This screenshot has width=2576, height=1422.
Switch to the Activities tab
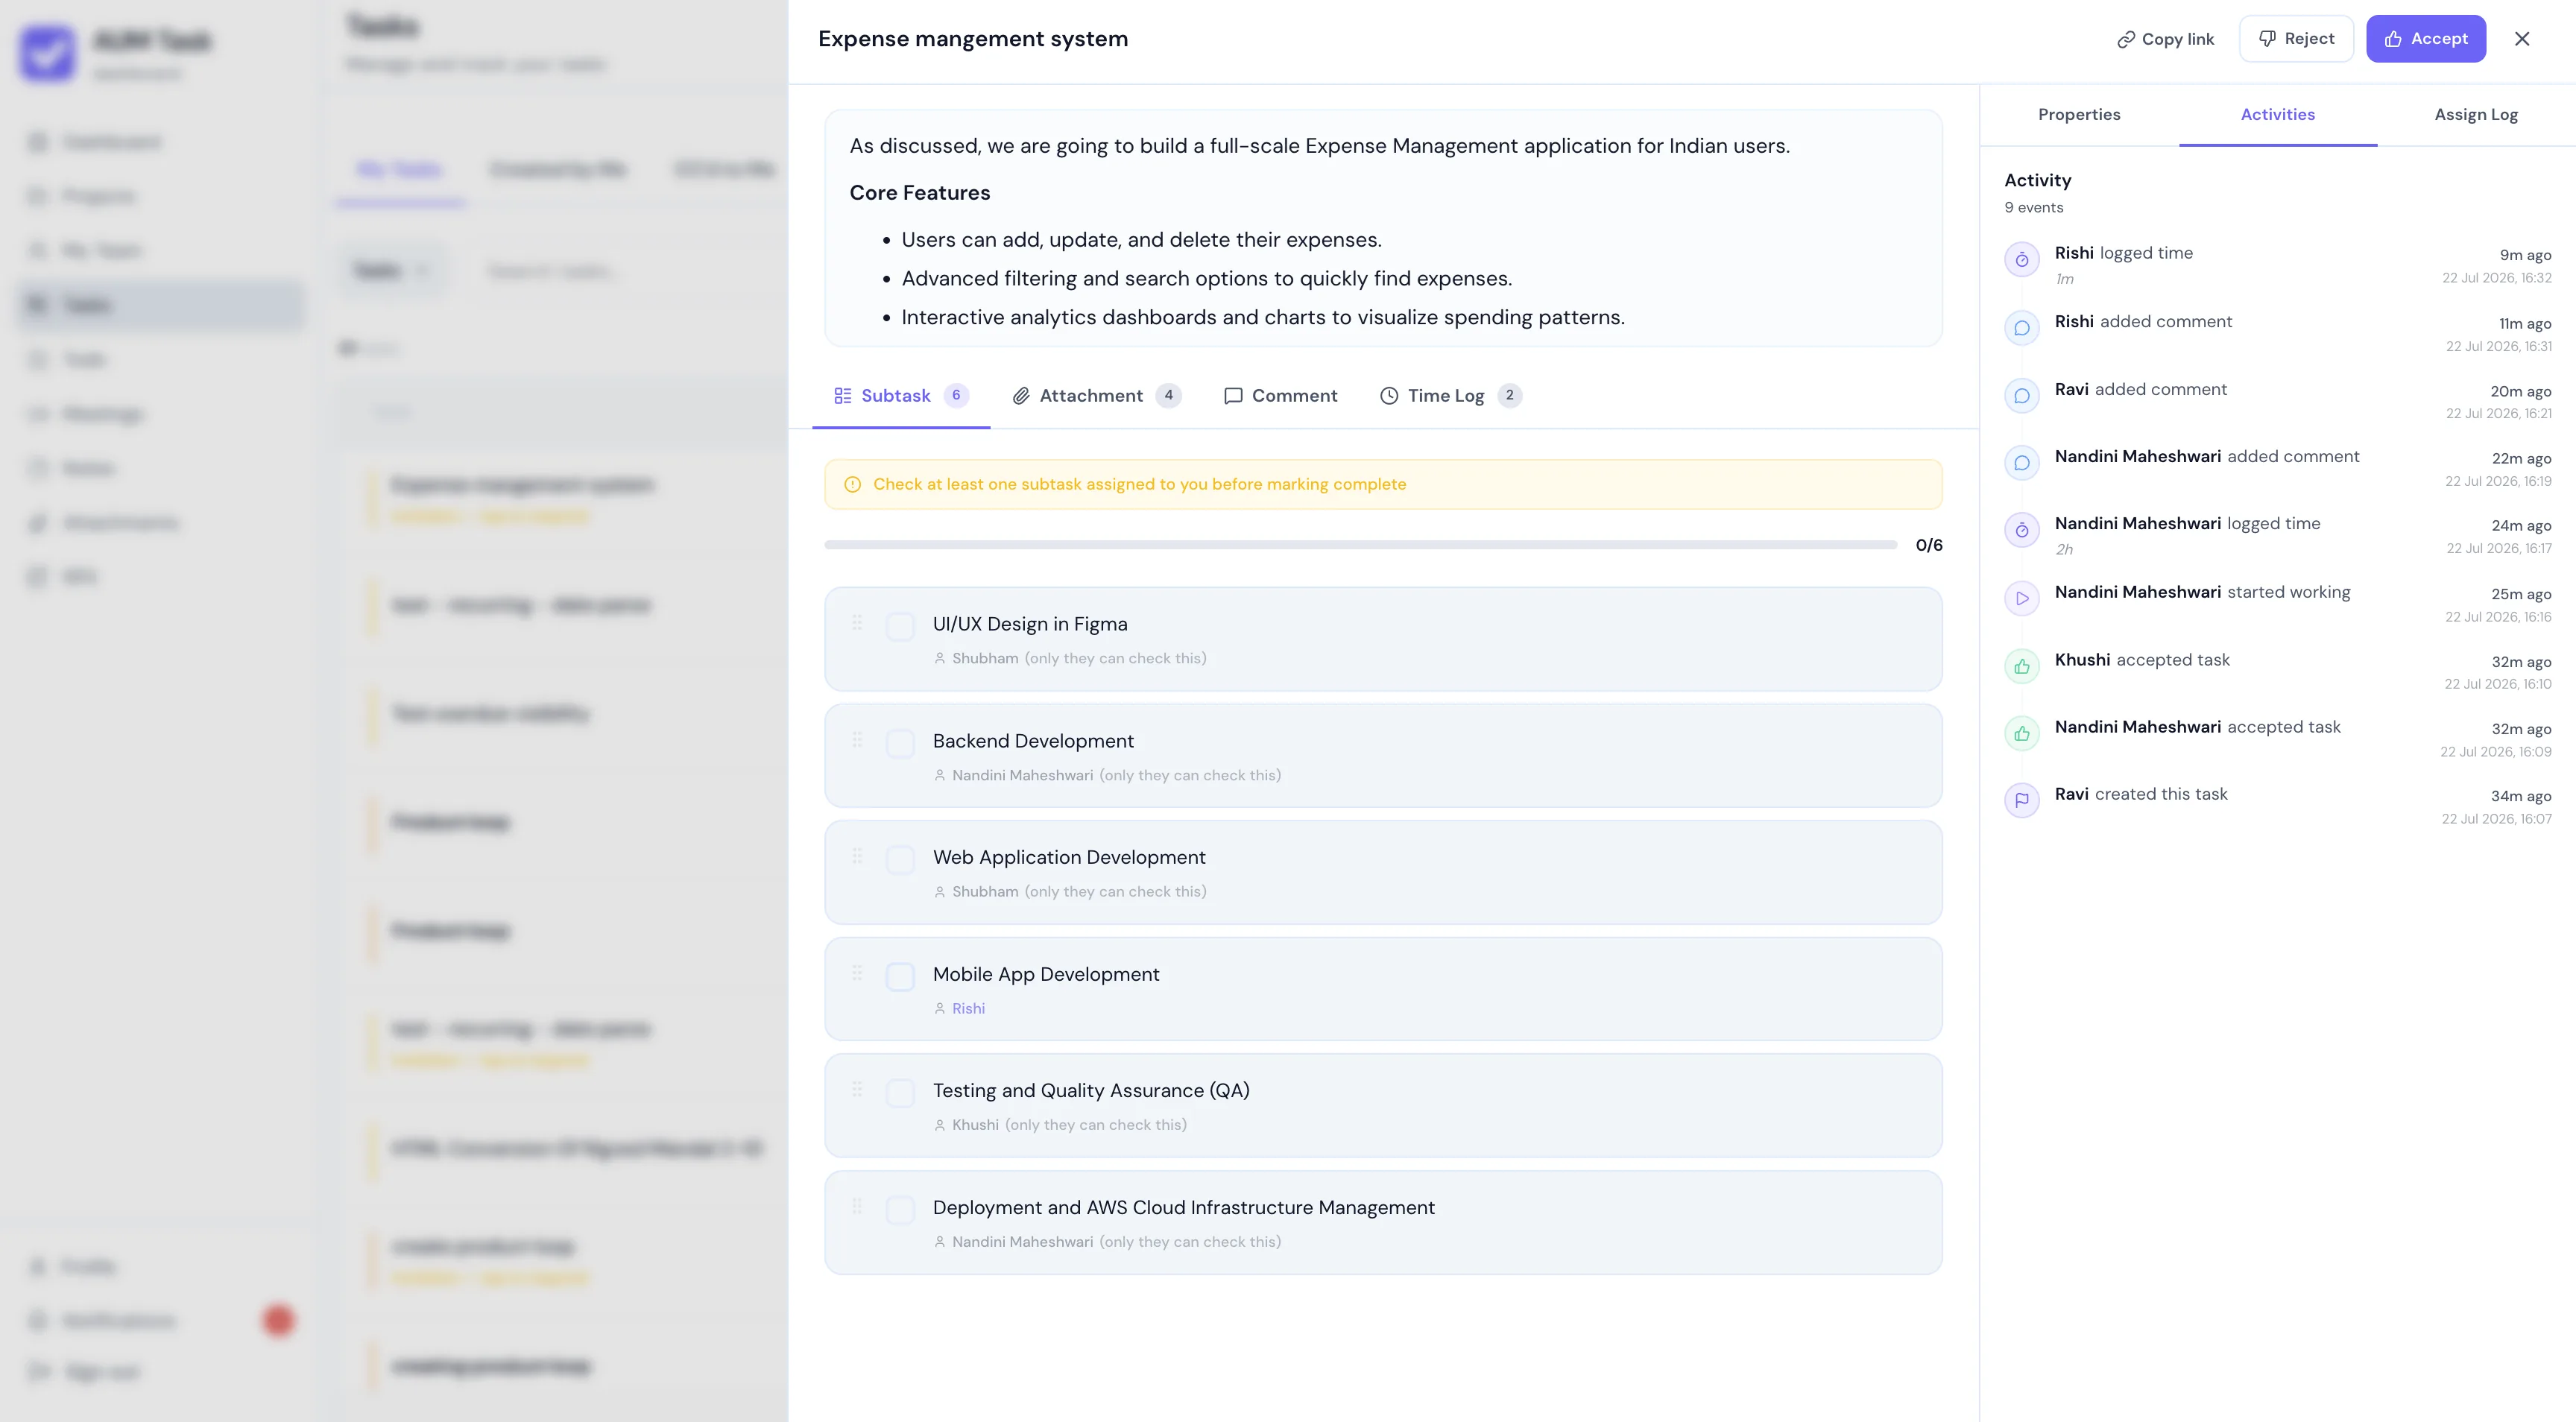point(2277,114)
